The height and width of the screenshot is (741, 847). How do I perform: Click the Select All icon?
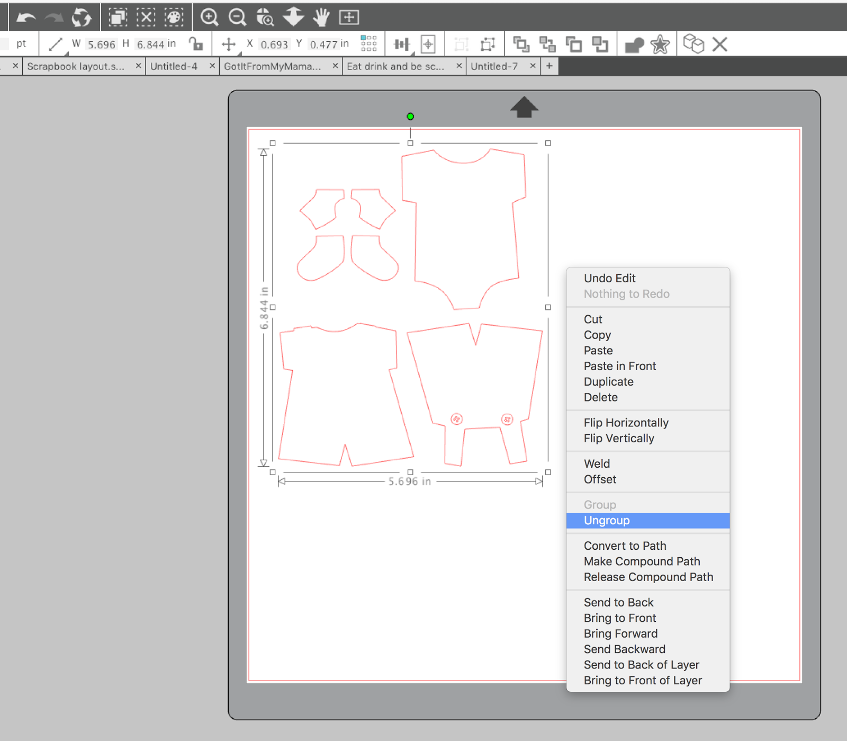[118, 17]
